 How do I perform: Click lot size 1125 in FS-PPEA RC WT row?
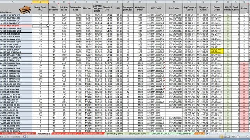click(64, 102)
